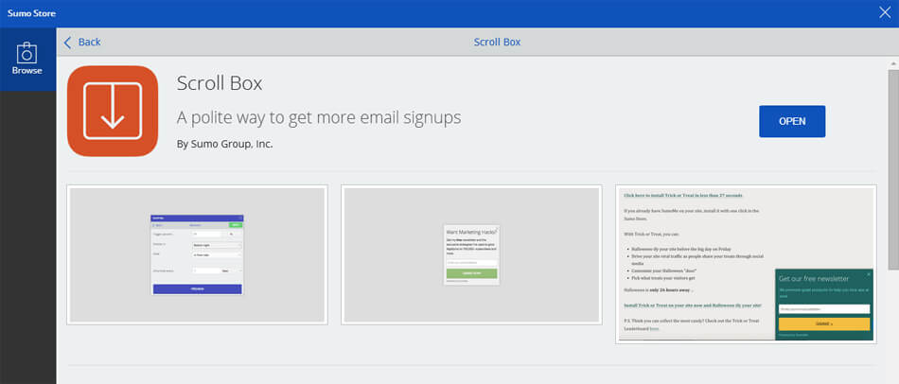Click the By Sumo Group, Inc. text

225,144
